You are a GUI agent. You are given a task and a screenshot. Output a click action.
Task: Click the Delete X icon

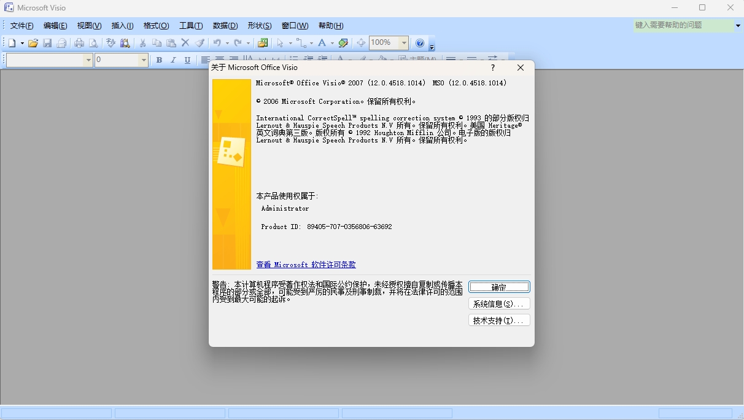click(x=185, y=43)
